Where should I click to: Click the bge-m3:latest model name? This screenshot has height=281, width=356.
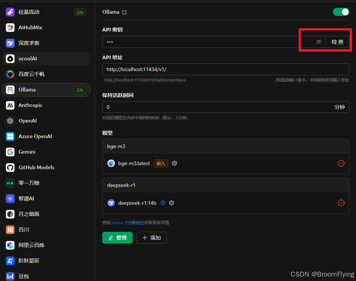coord(134,163)
